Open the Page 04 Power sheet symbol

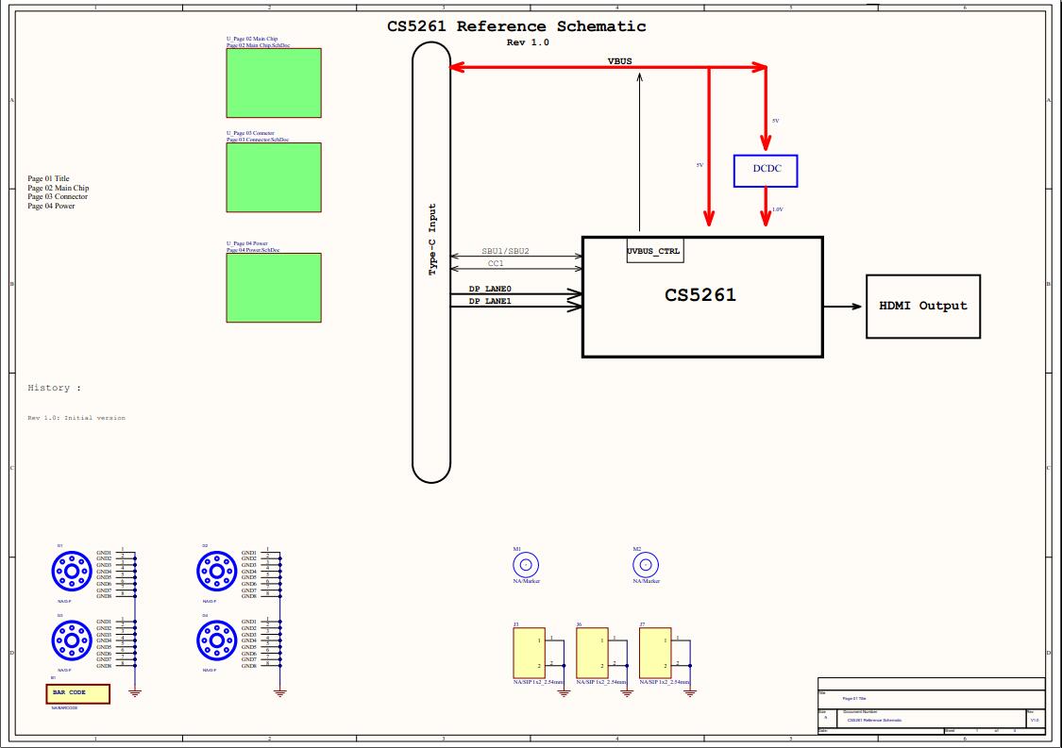click(x=273, y=289)
